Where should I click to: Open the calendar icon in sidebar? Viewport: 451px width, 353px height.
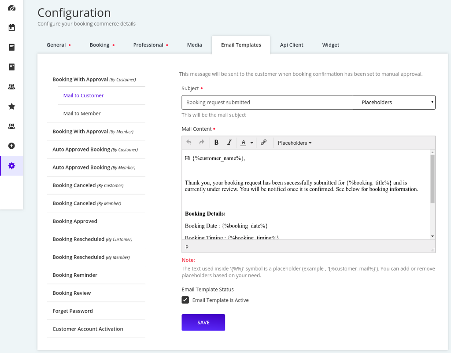tap(12, 27)
